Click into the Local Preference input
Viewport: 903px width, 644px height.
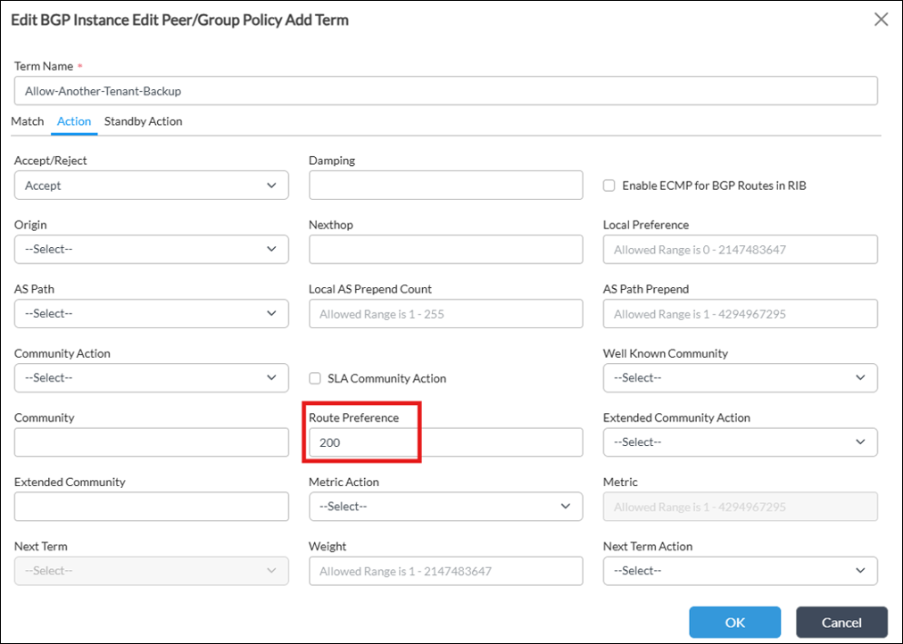click(x=740, y=250)
